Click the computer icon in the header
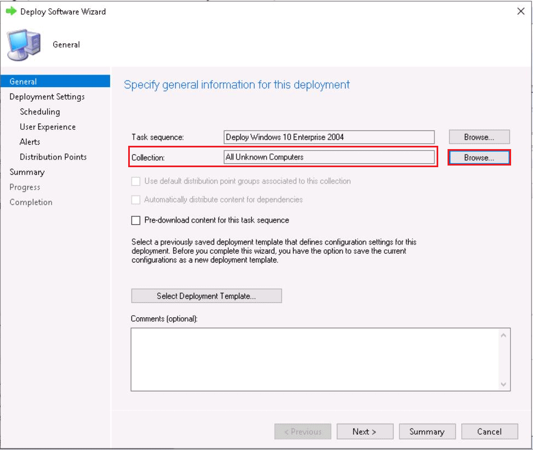533x450 pixels. pos(24,45)
